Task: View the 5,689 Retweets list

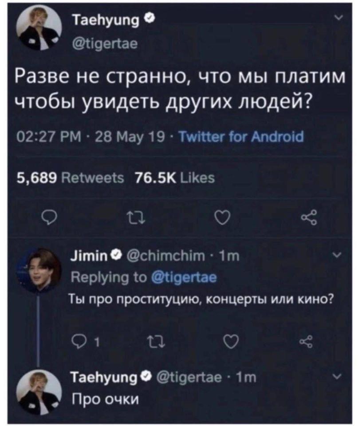Action: [70, 178]
